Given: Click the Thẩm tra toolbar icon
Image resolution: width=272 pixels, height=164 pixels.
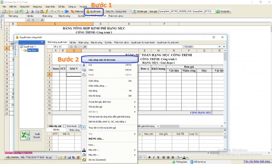Looking at the screenshot, I should click(72, 12).
